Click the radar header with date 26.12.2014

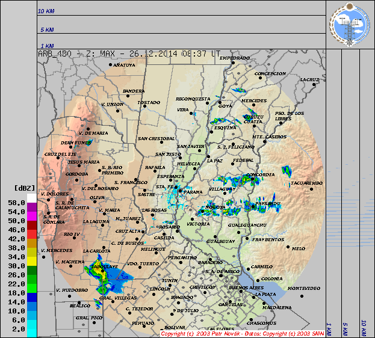129,54
